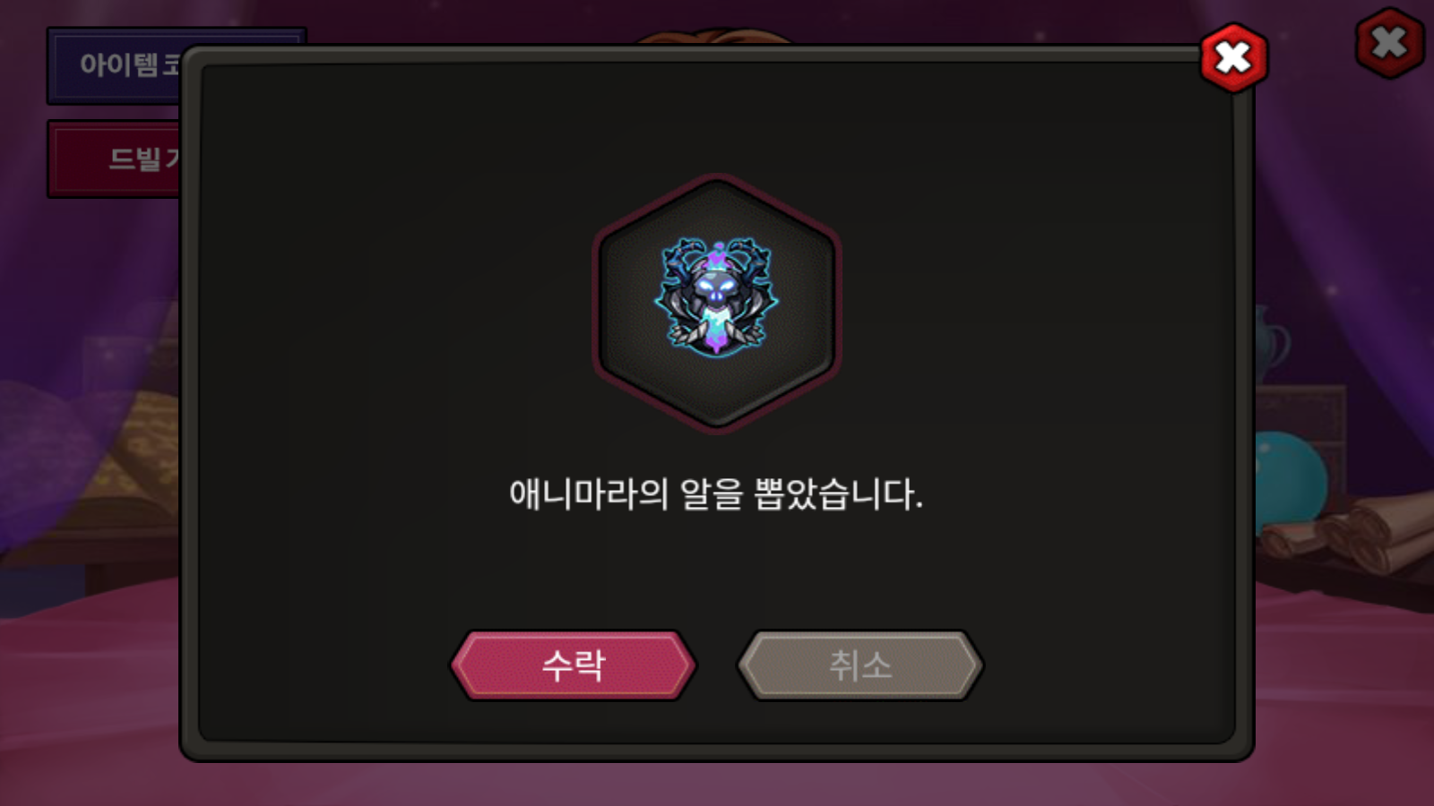Click the blue glass pitcher on the shelf
Image resolution: width=1434 pixels, height=806 pixels.
(x=1271, y=345)
